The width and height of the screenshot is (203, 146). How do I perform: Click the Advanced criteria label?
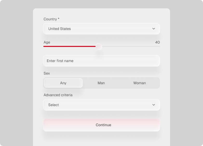coord(58,95)
